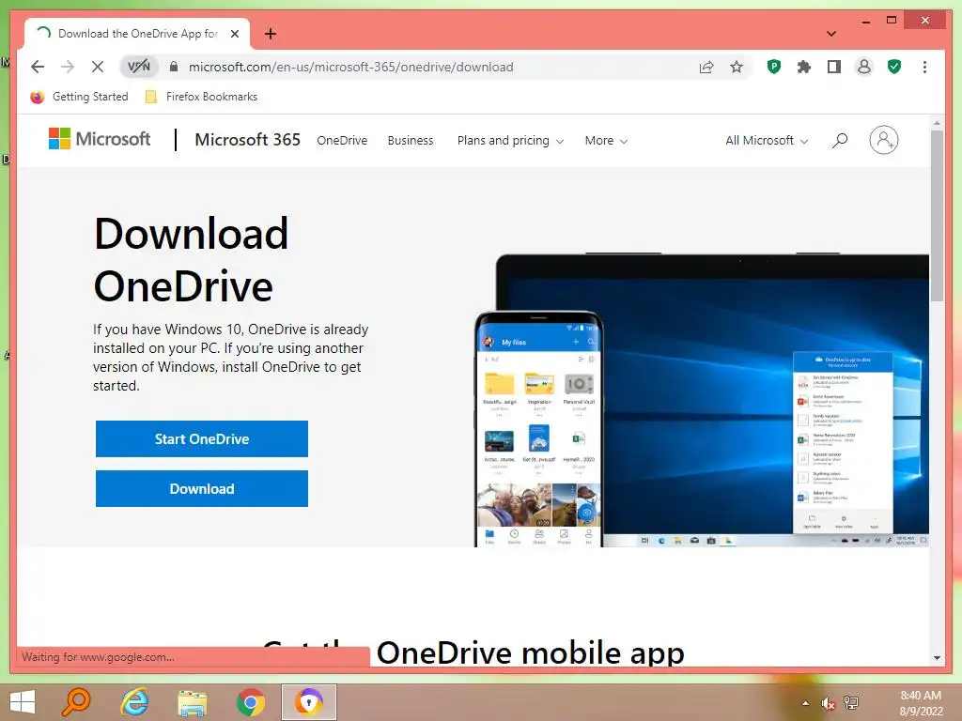View site info via padlock icon

(174, 67)
